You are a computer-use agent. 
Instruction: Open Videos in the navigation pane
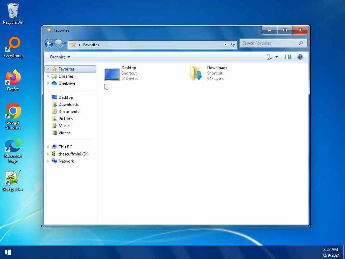64,133
